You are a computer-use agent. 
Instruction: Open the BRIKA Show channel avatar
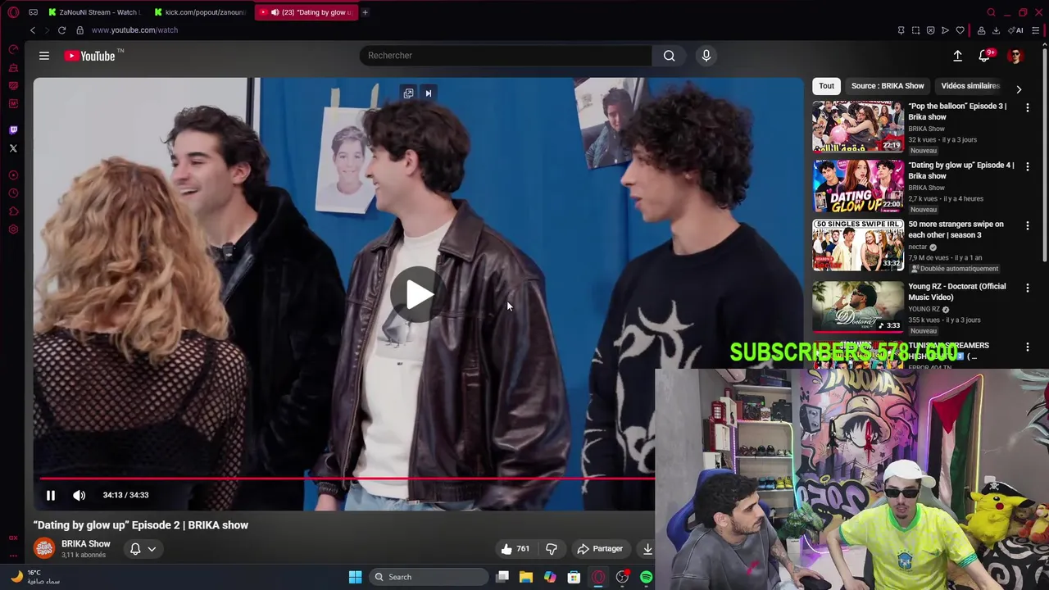pyautogui.click(x=44, y=548)
